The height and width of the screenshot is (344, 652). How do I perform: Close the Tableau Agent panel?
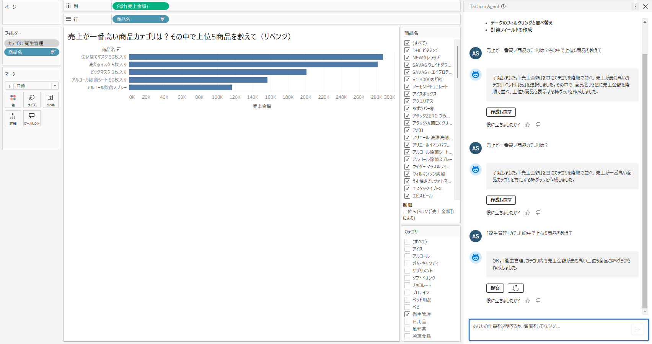(x=645, y=7)
